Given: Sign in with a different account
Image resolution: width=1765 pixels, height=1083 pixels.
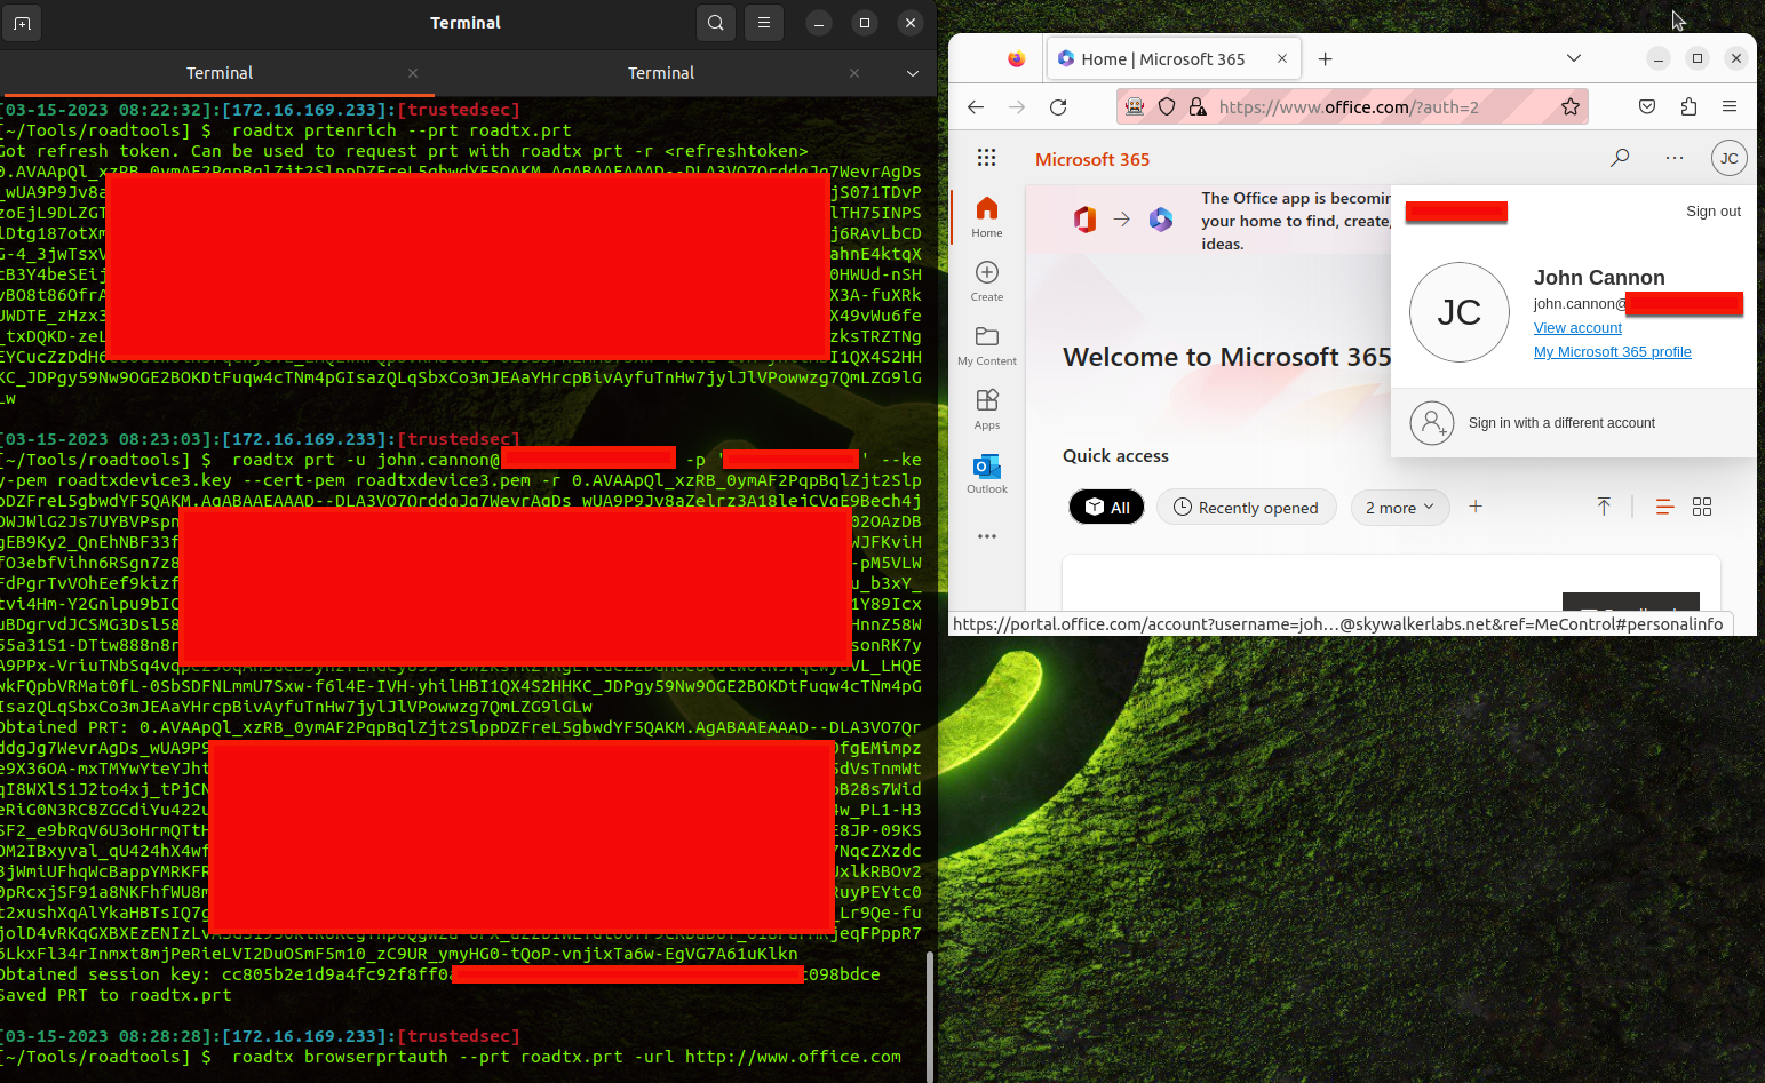Looking at the screenshot, I should [x=1573, y=423].
